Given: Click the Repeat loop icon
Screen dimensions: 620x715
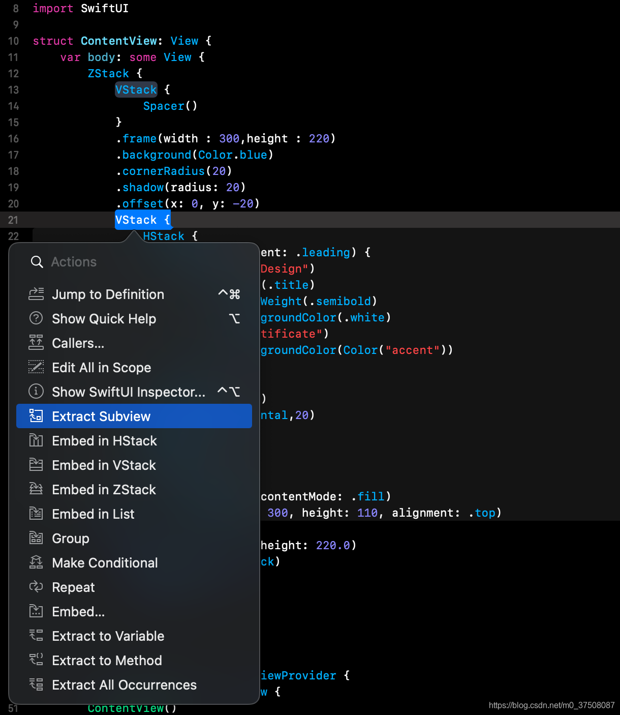Looking at the screenshot, I should tap(36, 587).
